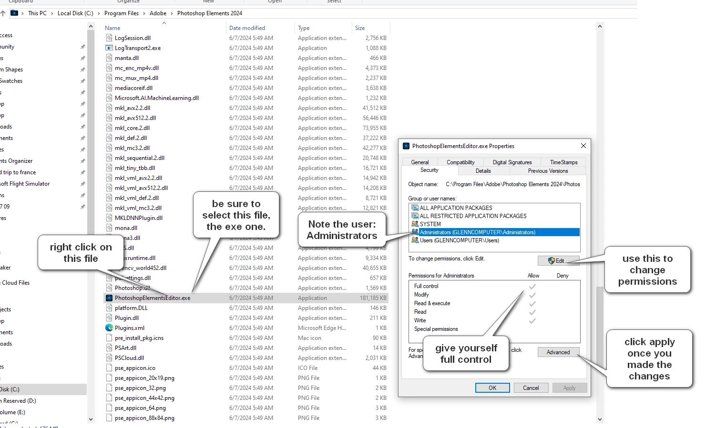This screenshot has height=428, width=716.
Task: Click the pin icon beside Swatches
Action: point(82,81)
